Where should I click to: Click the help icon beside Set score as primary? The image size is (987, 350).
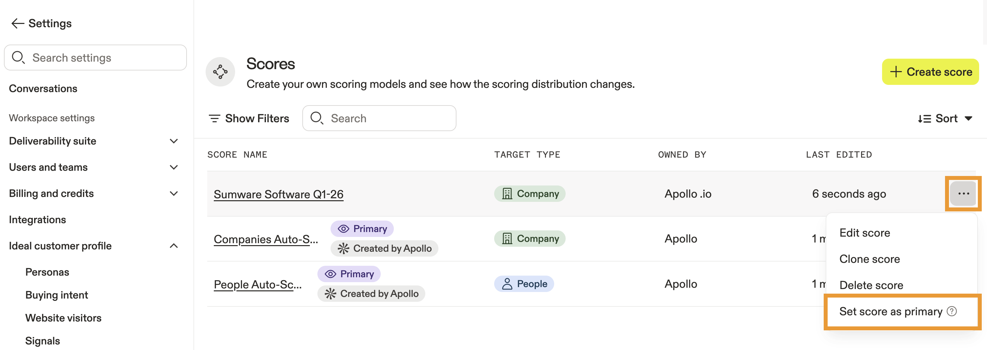pyautogui.click(x=952, y=311)
